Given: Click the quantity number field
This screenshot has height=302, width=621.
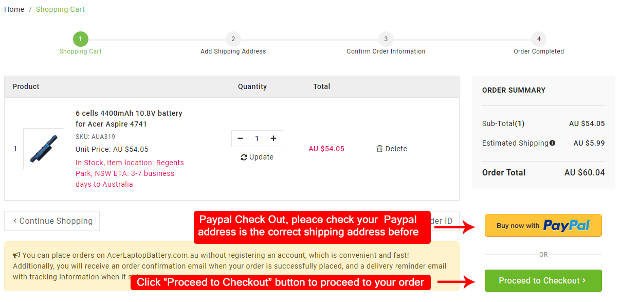Looking at the screenshot, I should (257, 138).
